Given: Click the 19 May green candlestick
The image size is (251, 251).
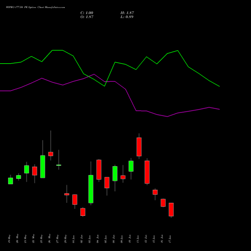Looking at the screenshot, I should click(x=11, y=181).
